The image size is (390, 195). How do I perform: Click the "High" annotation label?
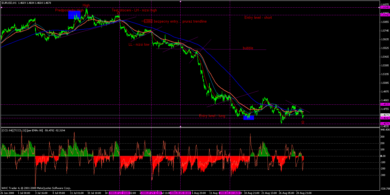point(86,5)
